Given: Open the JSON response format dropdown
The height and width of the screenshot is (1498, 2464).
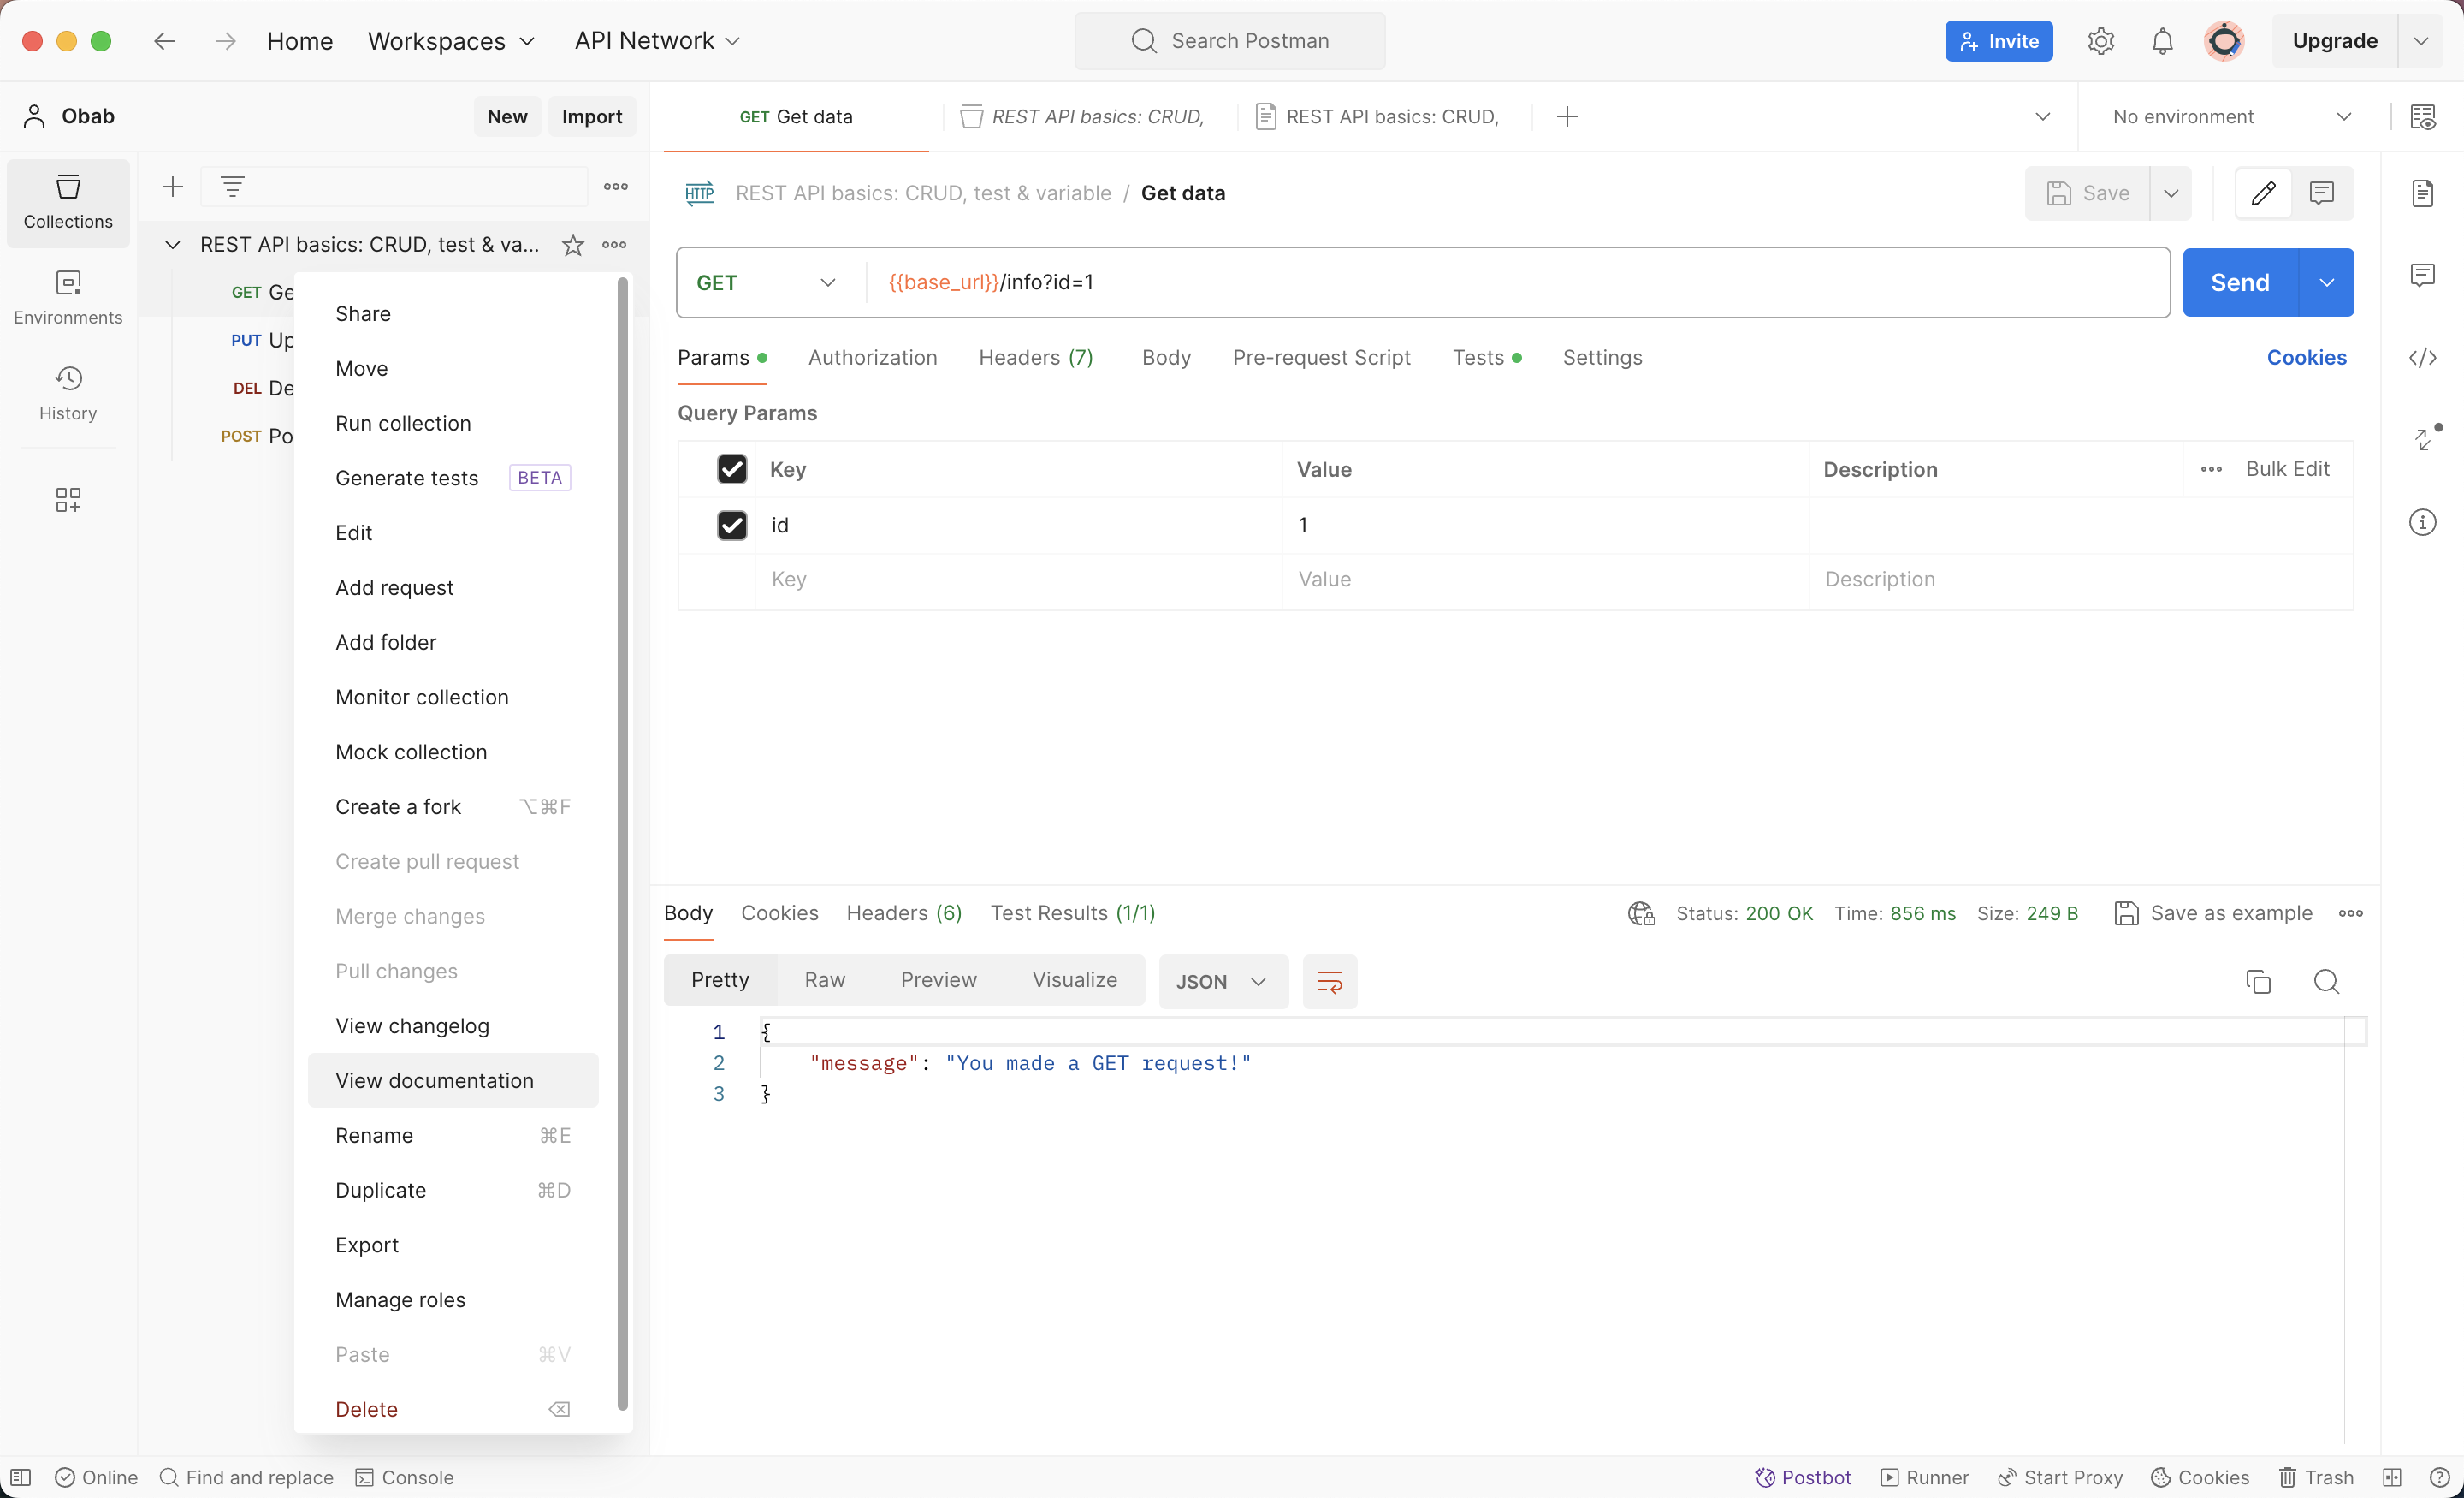Looking at the screenshot, I should [x=1223, y=982].
